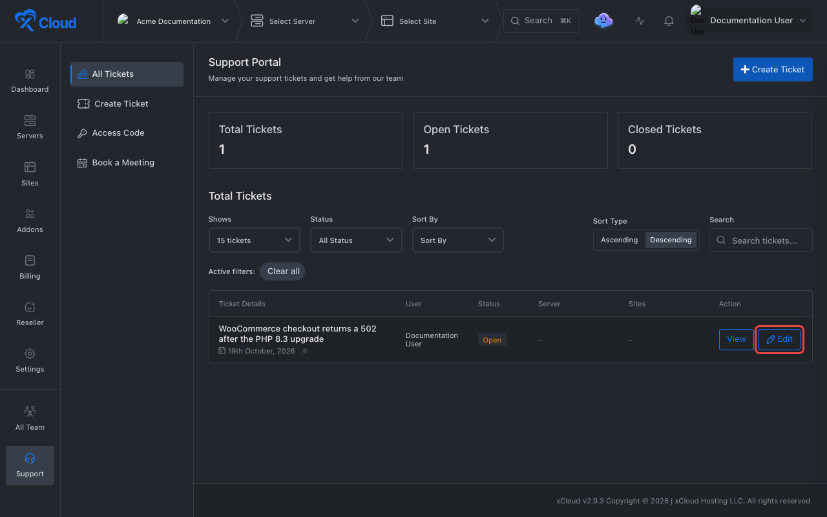827x517 pixels.
Task: View the WooCommerce checkout ticket
Action: (x=736, y=339)
